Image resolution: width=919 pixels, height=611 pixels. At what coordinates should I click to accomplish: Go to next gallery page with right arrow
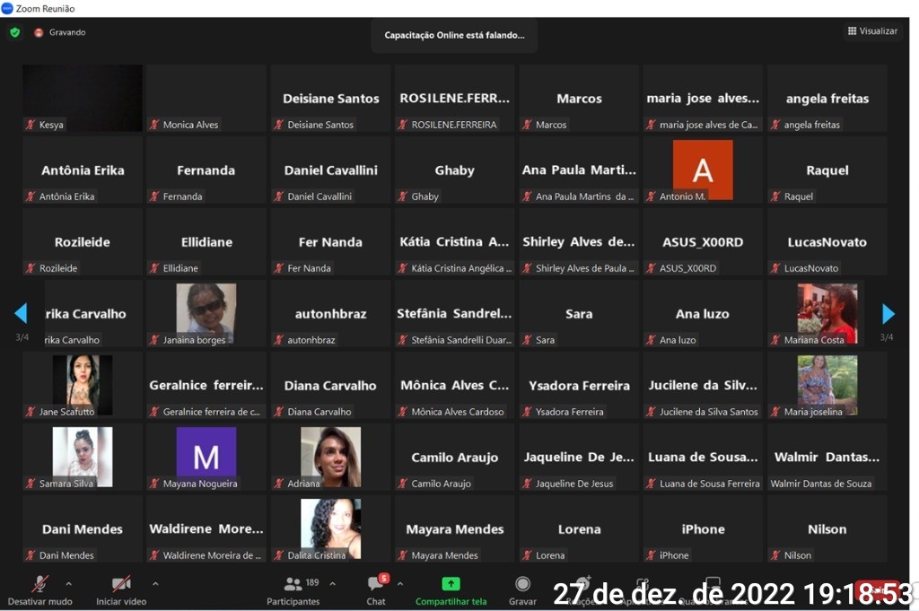(x=888, y=313)
